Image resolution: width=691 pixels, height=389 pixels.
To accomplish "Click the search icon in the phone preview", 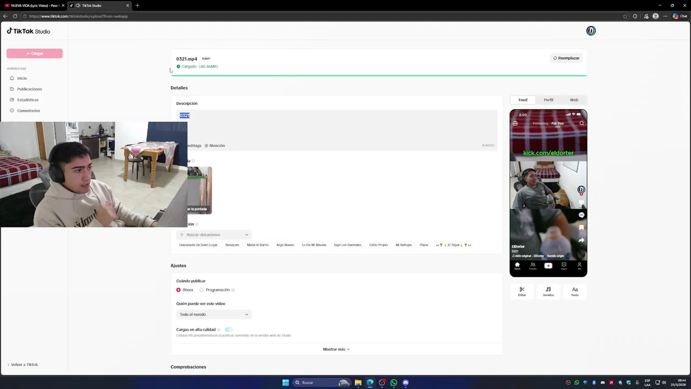I will [x=581, y=123].
